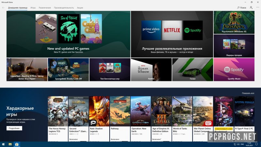Open the user account icon
This screenshot has height=147, width=261.
tap(251, 8)
